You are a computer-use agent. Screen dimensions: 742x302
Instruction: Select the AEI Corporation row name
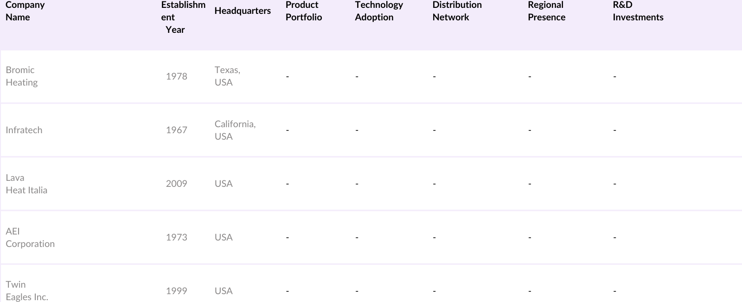(30, 238)
